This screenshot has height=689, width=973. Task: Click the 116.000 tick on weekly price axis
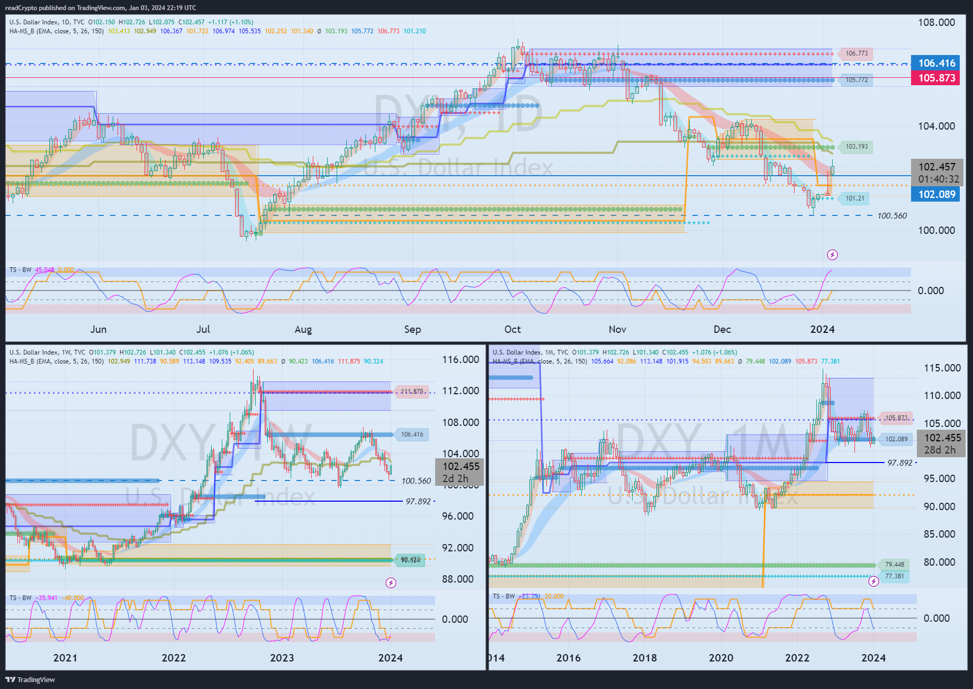click(x=461, y=360)
